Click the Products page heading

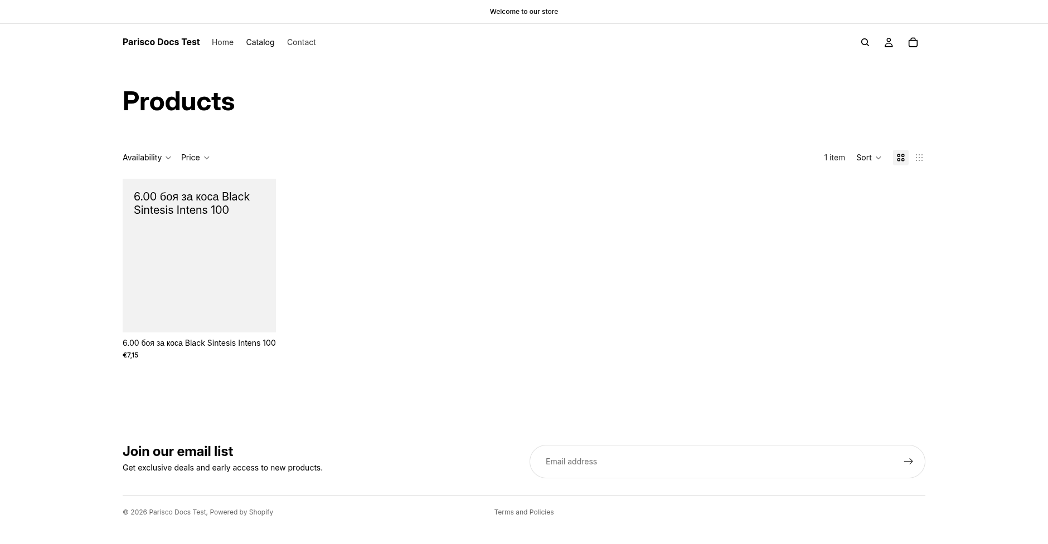coord(178,101)
